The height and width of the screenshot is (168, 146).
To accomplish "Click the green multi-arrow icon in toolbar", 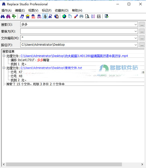I will tap(14, 16).
